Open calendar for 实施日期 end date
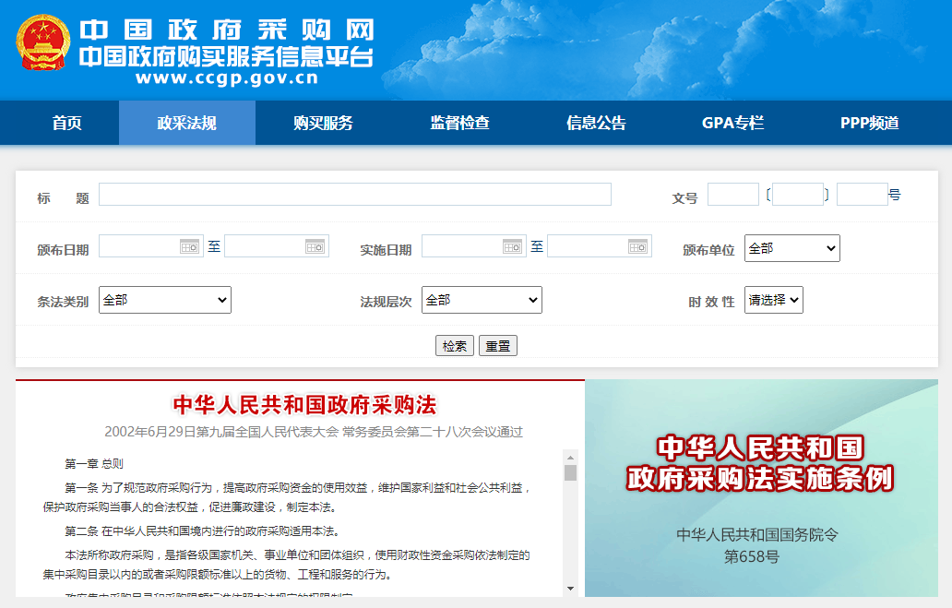The height and width of the screenshot is (608, 952). (638, 246)
